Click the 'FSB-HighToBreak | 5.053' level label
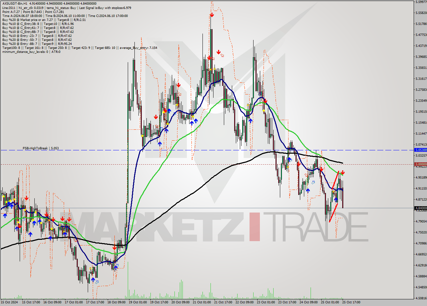427x306 pixels. pos(41,148)
